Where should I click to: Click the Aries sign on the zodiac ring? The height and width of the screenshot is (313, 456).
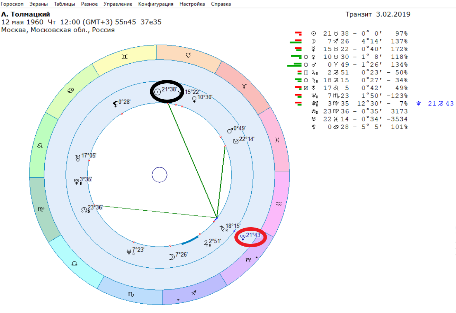pos(244,86)
